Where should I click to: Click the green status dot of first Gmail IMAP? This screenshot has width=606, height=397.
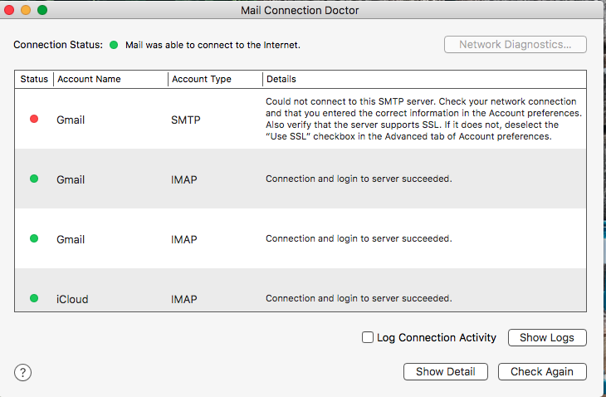click(34, 179)
